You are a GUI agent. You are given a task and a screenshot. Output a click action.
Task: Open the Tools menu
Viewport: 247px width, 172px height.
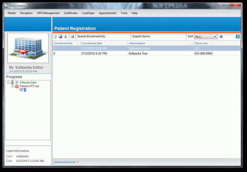click(124, 13)
